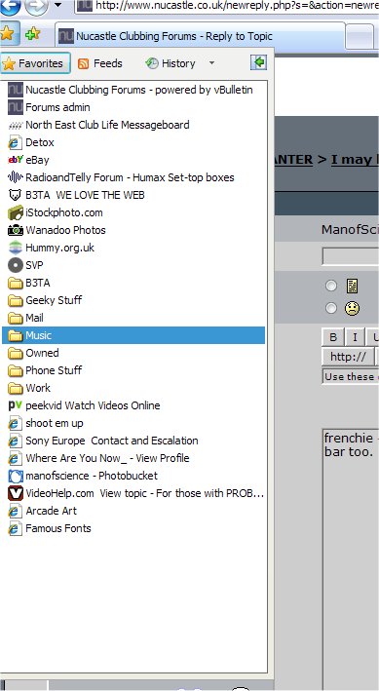This screenshot has width=379, height=691.
Task: Click the http:// insert link button
Action: click(348, 357)
